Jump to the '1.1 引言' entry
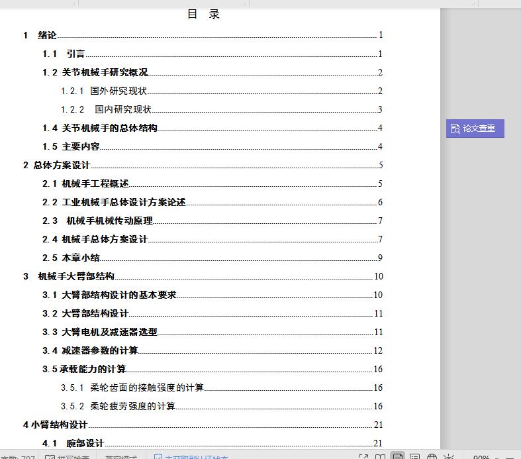 pos(213,54)
